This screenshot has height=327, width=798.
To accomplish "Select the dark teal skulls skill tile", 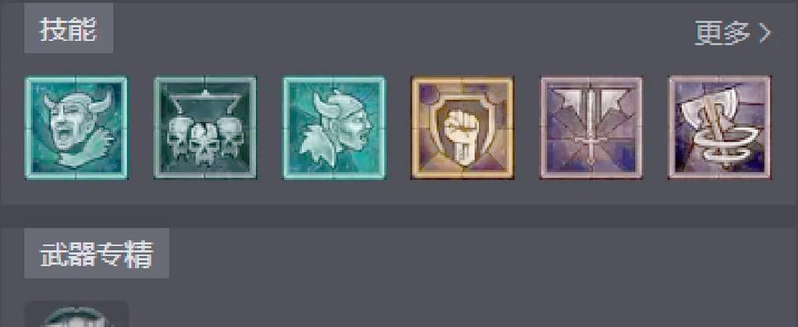I will [205, 128].
